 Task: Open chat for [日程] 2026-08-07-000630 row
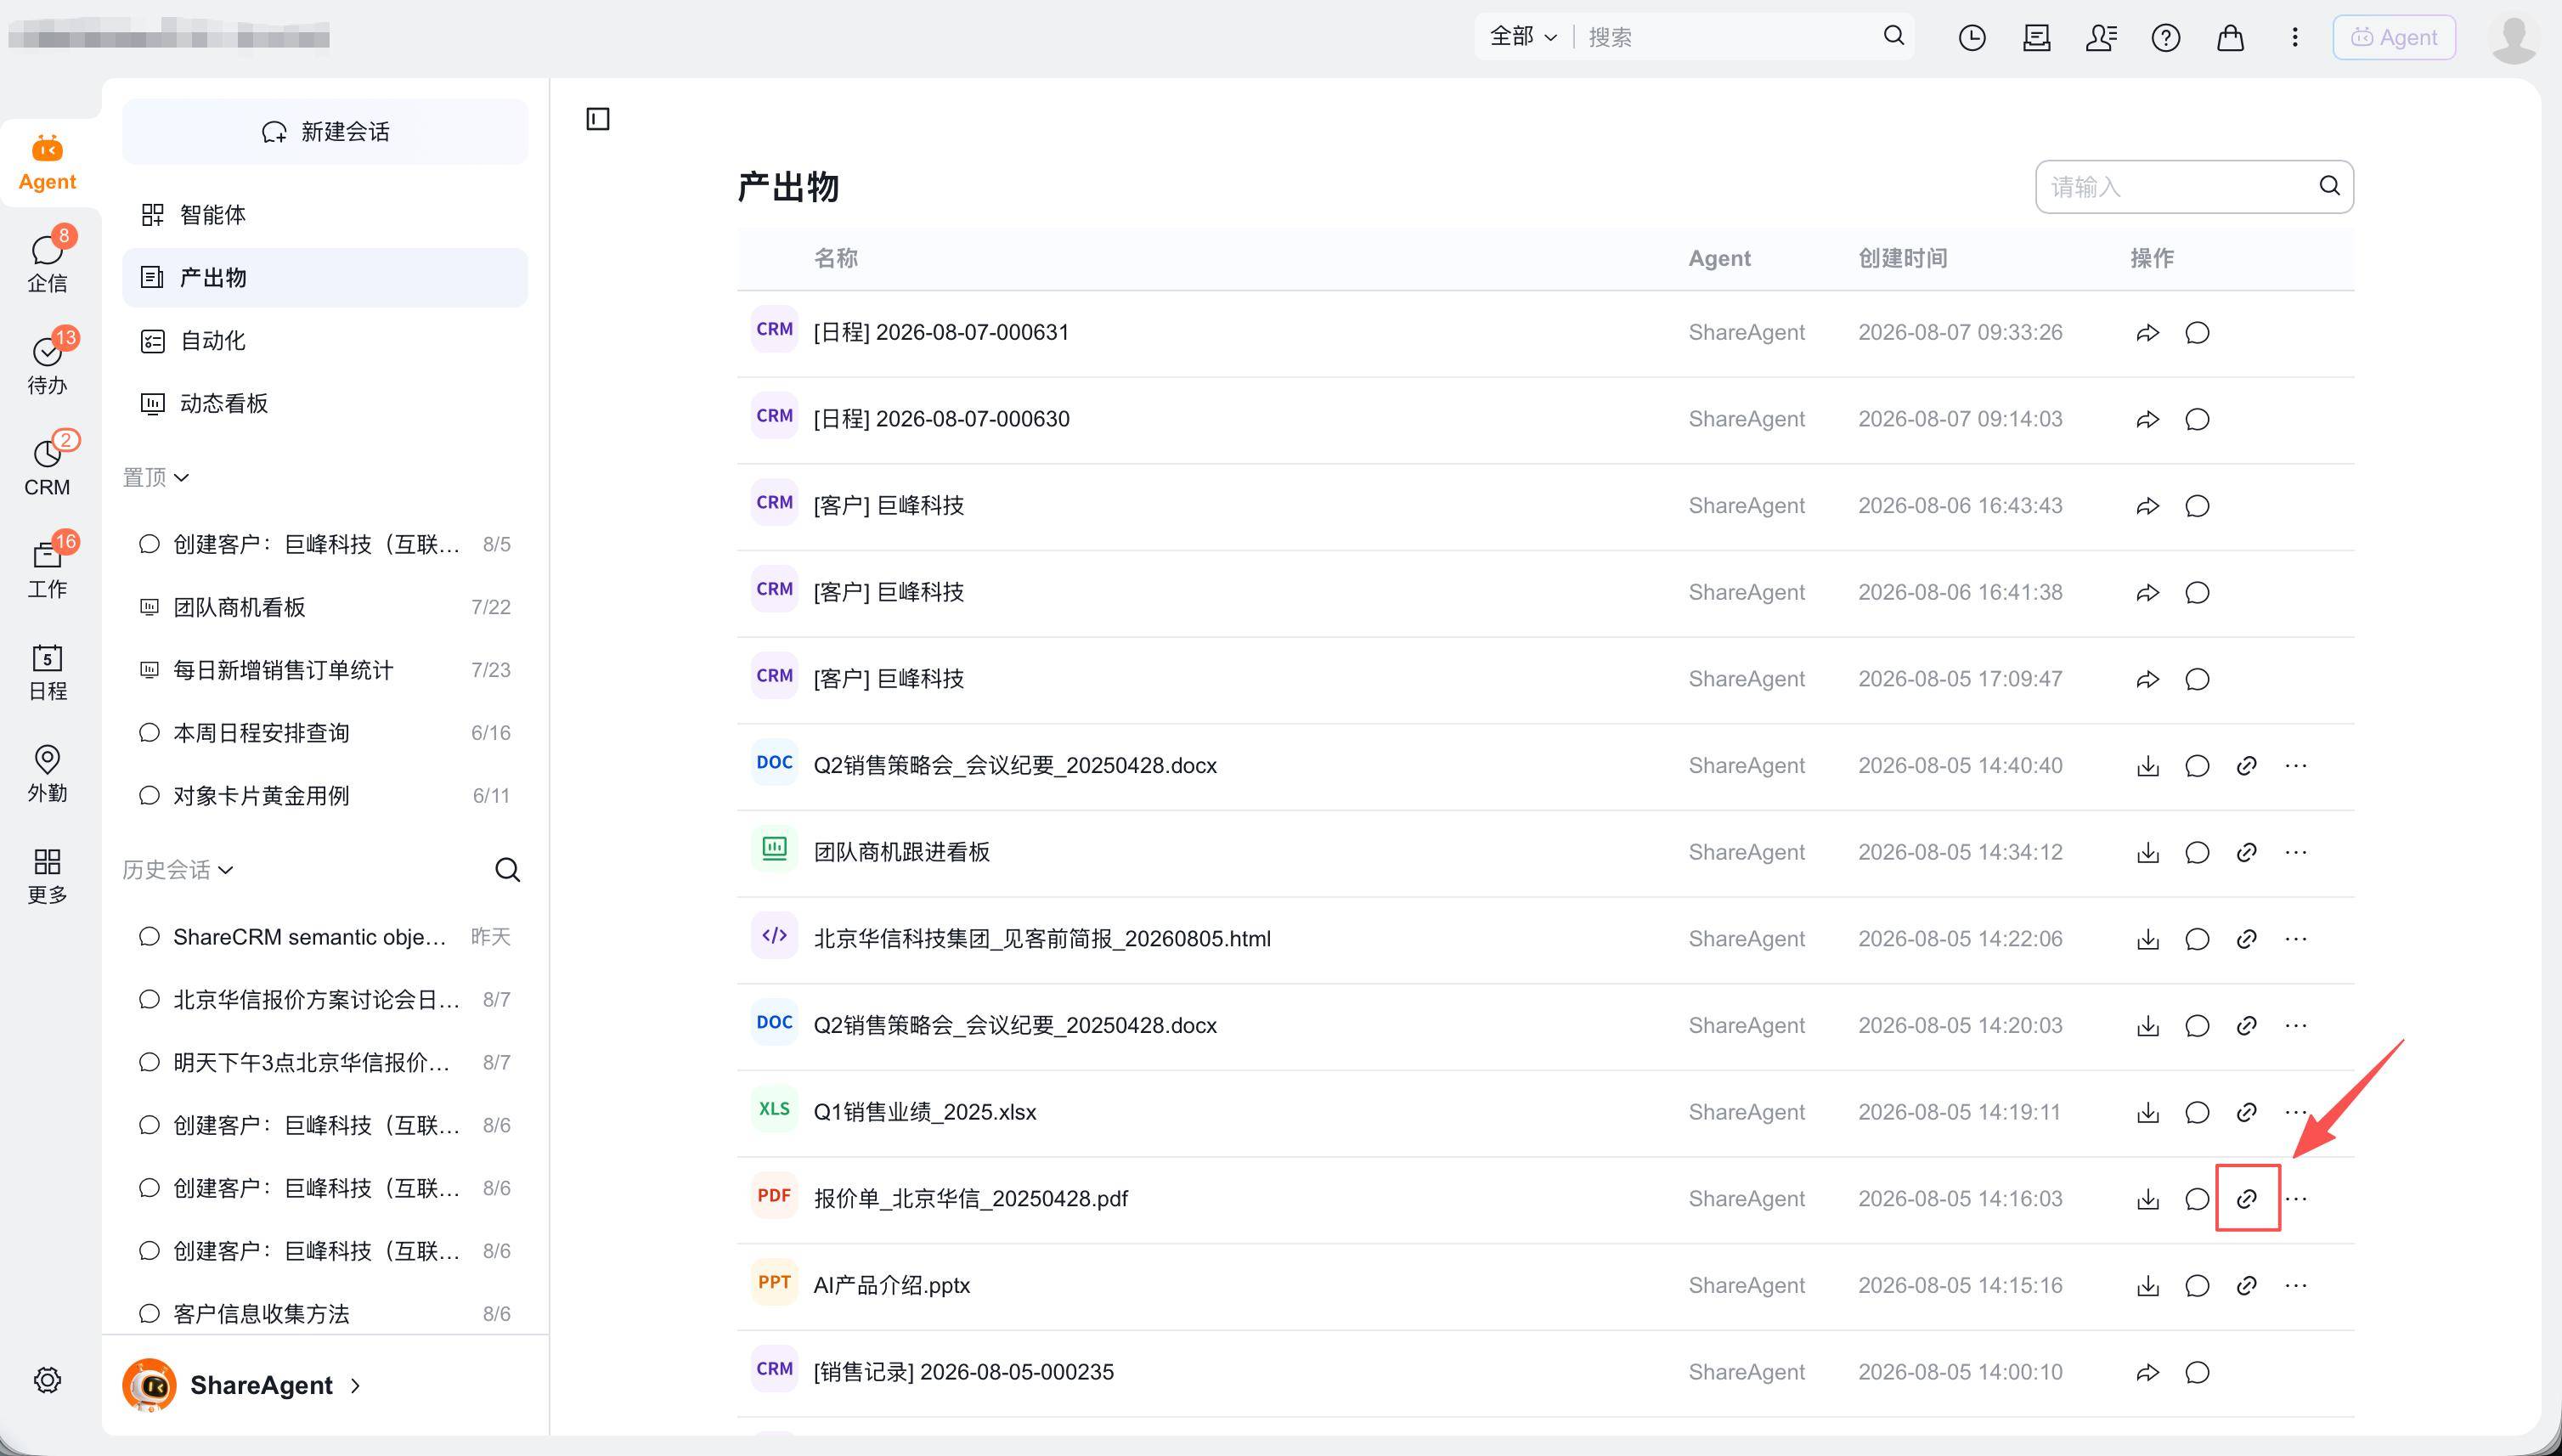pos(2196,419)
